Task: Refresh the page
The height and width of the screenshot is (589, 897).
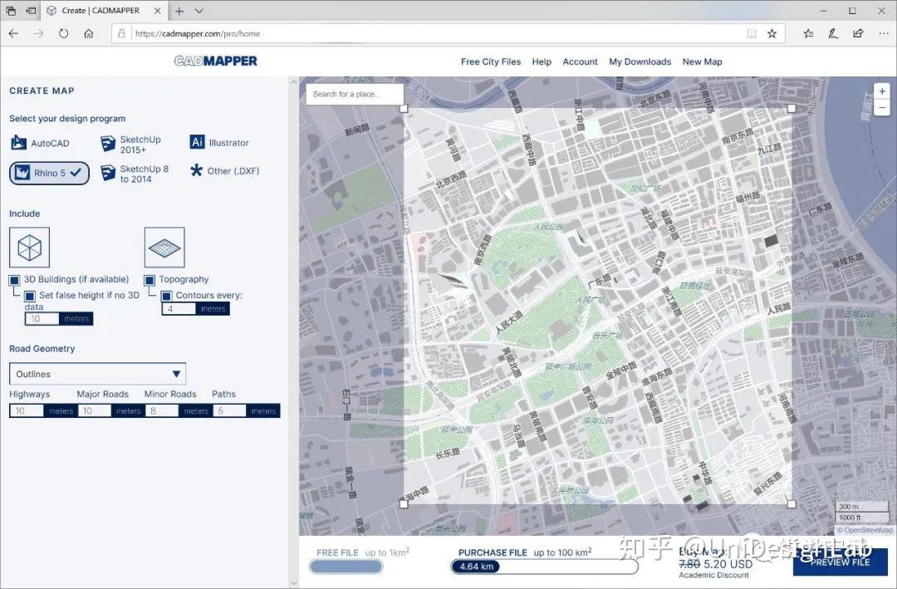Action: click(63, 33)
